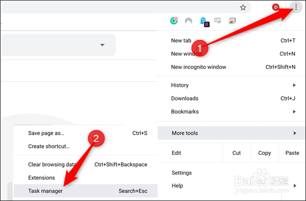Click the CSS extension icon

point(217,20)
